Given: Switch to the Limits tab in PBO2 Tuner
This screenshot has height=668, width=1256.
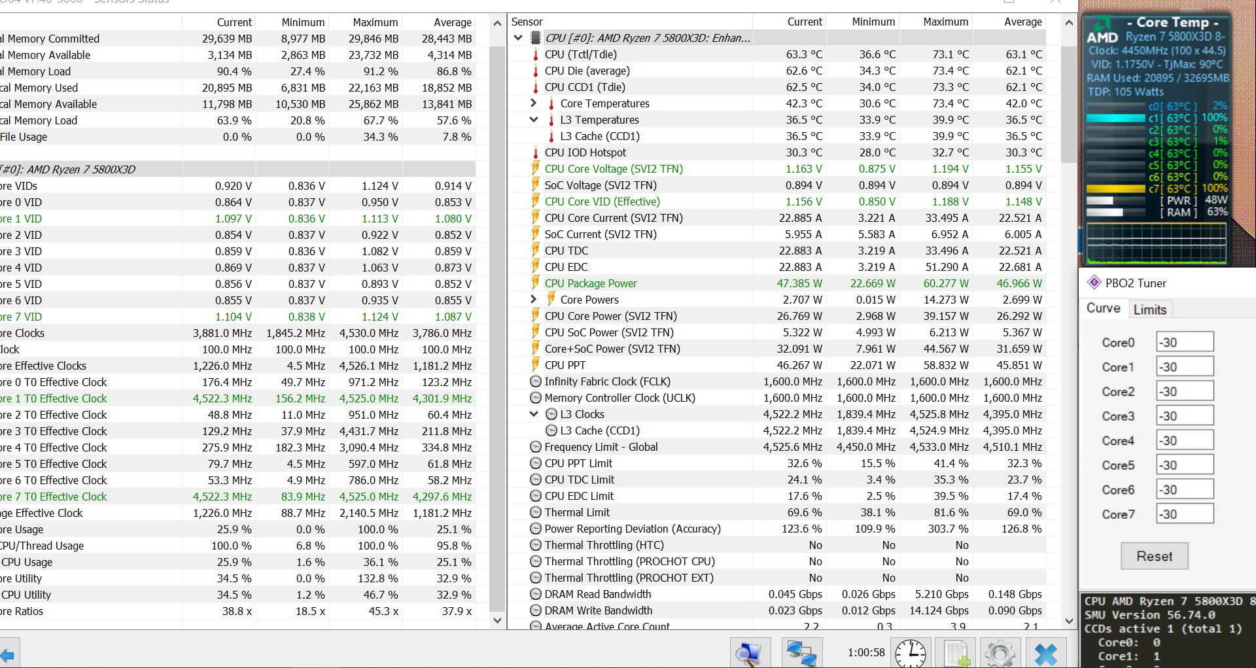Looking at the screenshot, I should pyautogui.click(x=1150, y=309).
